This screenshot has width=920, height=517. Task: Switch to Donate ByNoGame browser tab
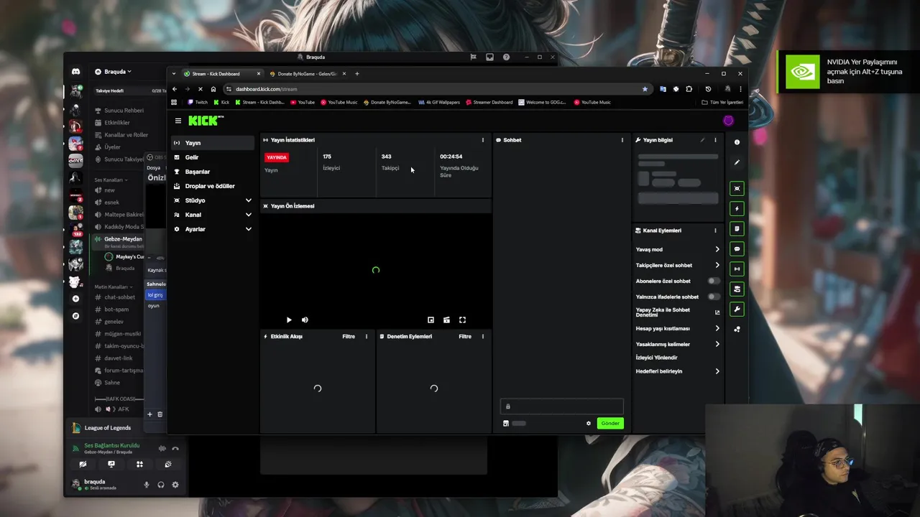tap(307, 73)
